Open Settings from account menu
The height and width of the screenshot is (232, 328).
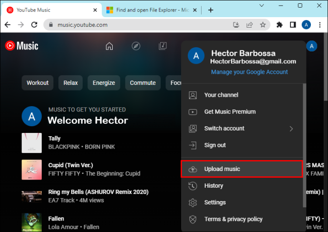[x=242, y=202]
